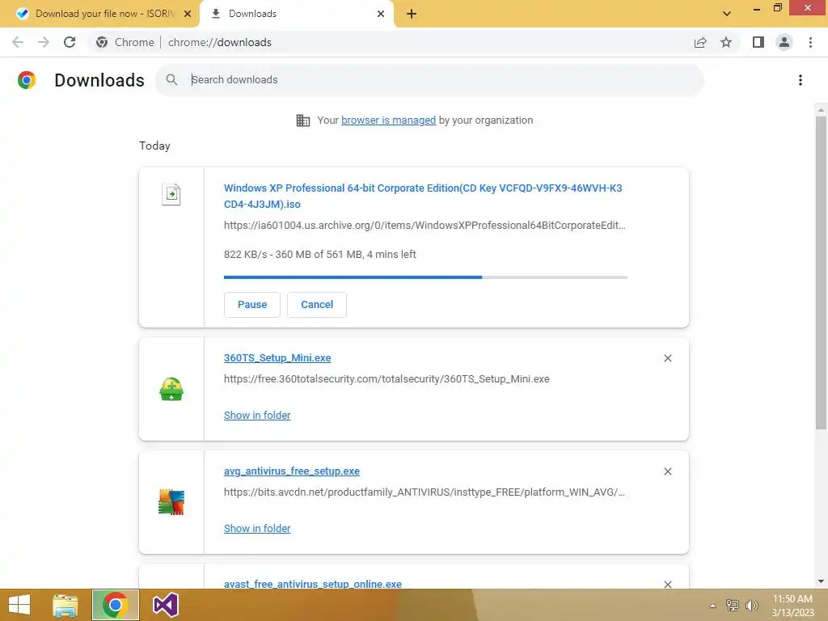Click the '822 KB/s - 360 MB of 561 MB' status
828x621 pixels.
click(x=320, y=255)
